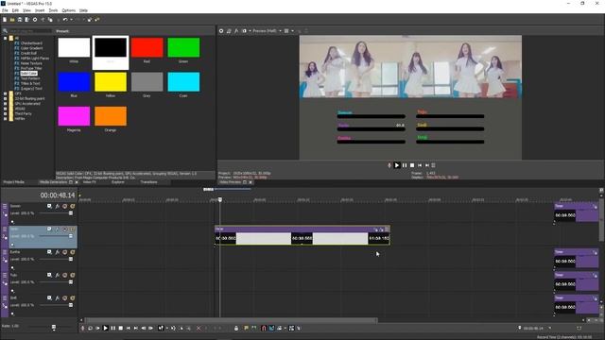Select Color Gradient generator
The height and width of the screenshot is (340, 605).
point(31,48)
